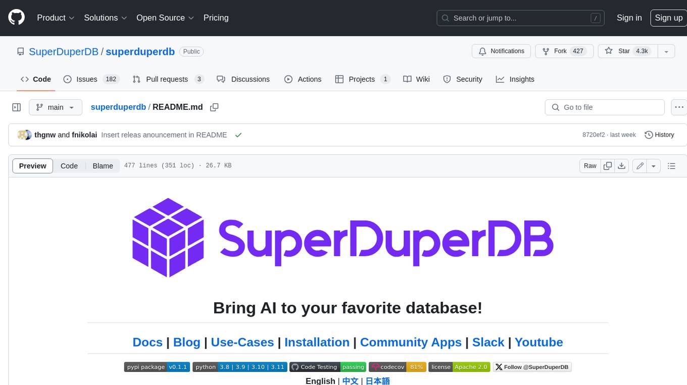This screenshot has height=385, width=687.
Task: Open the edit options dropdown arrow
Action: click(x=654, y=166)
